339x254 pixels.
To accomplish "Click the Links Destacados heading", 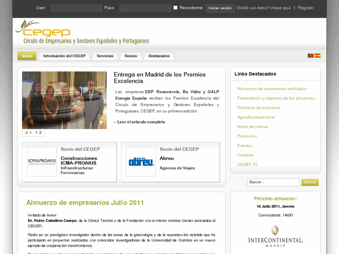I will pos(256,74).
